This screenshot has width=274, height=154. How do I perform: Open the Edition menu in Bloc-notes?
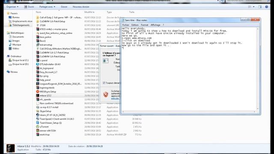(x=135, y=25)
